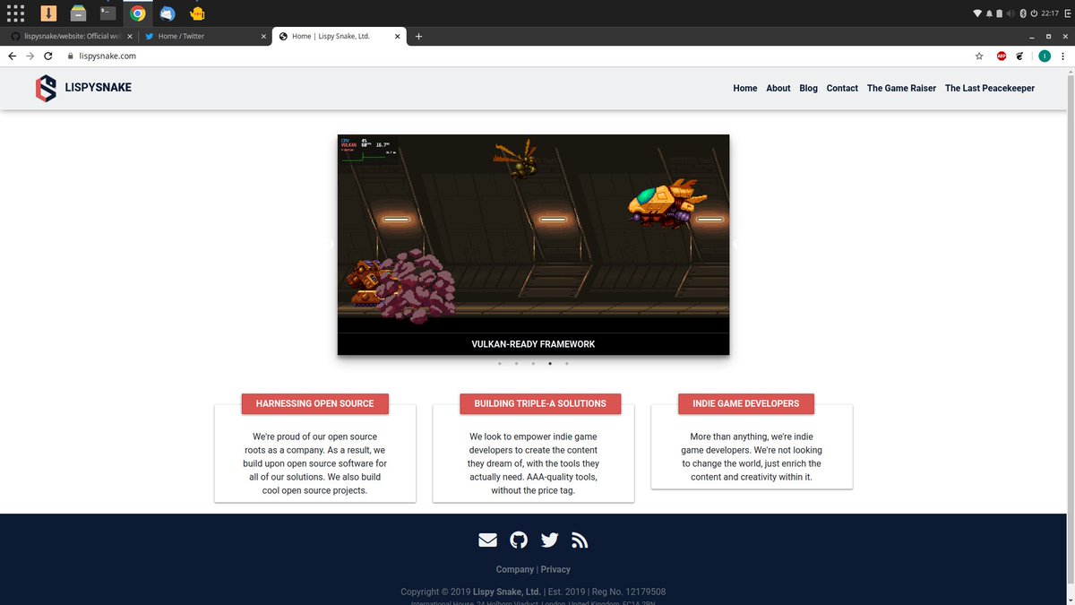Open the GitHub icon in the footer
The height and width of the screenshot is (605, 1075).
(519, 540)
